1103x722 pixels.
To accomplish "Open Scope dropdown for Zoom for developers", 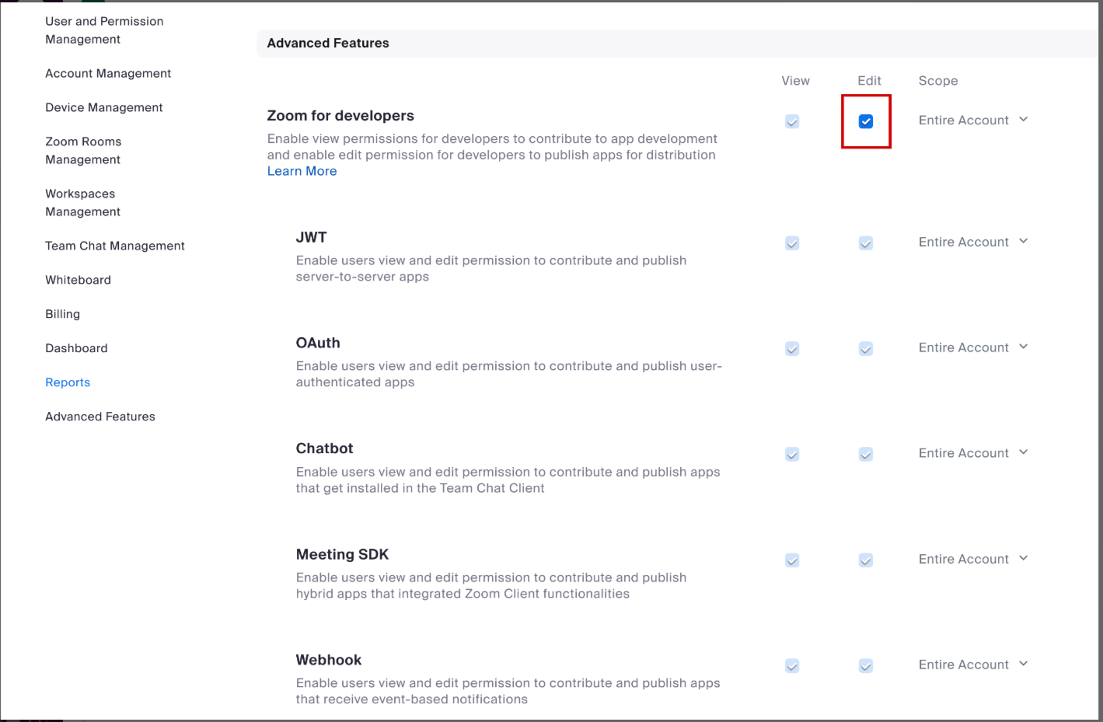I will coord(973,120).
